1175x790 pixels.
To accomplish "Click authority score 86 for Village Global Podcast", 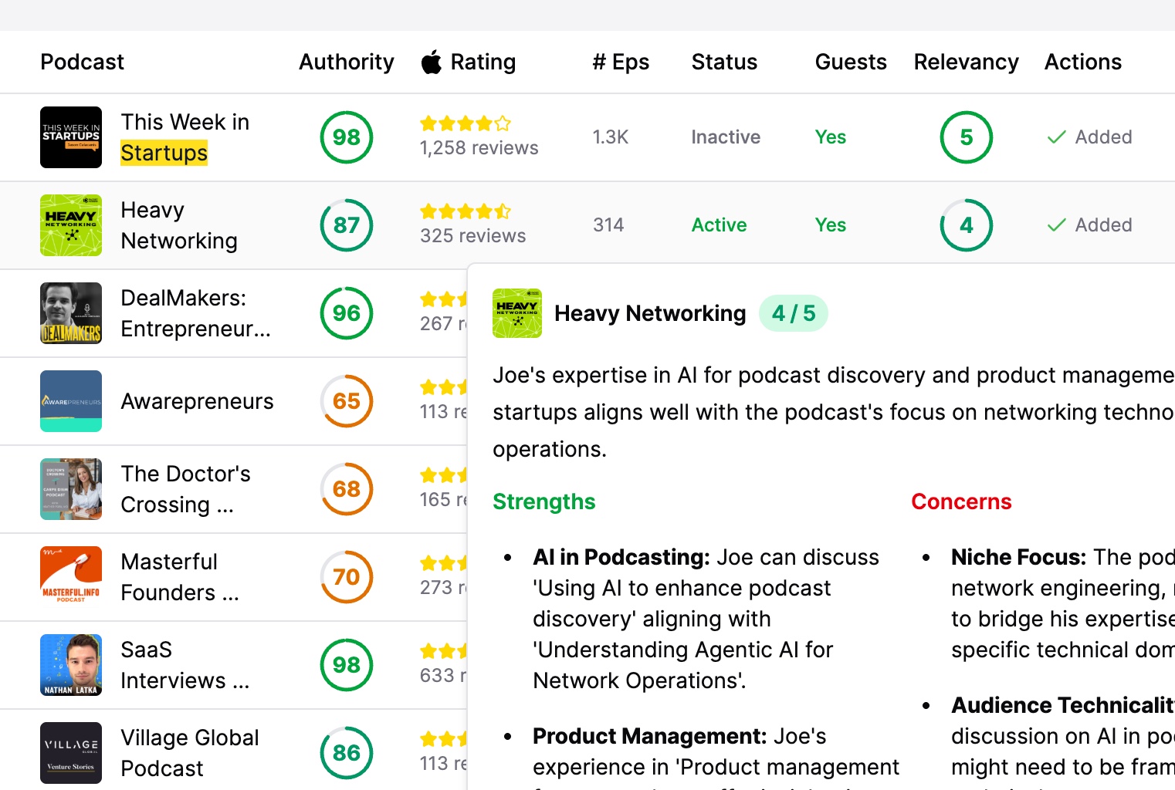I will tap(347, 753).
